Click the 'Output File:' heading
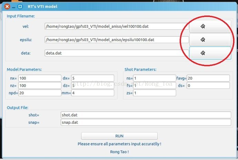 click(x=18, y=107)
